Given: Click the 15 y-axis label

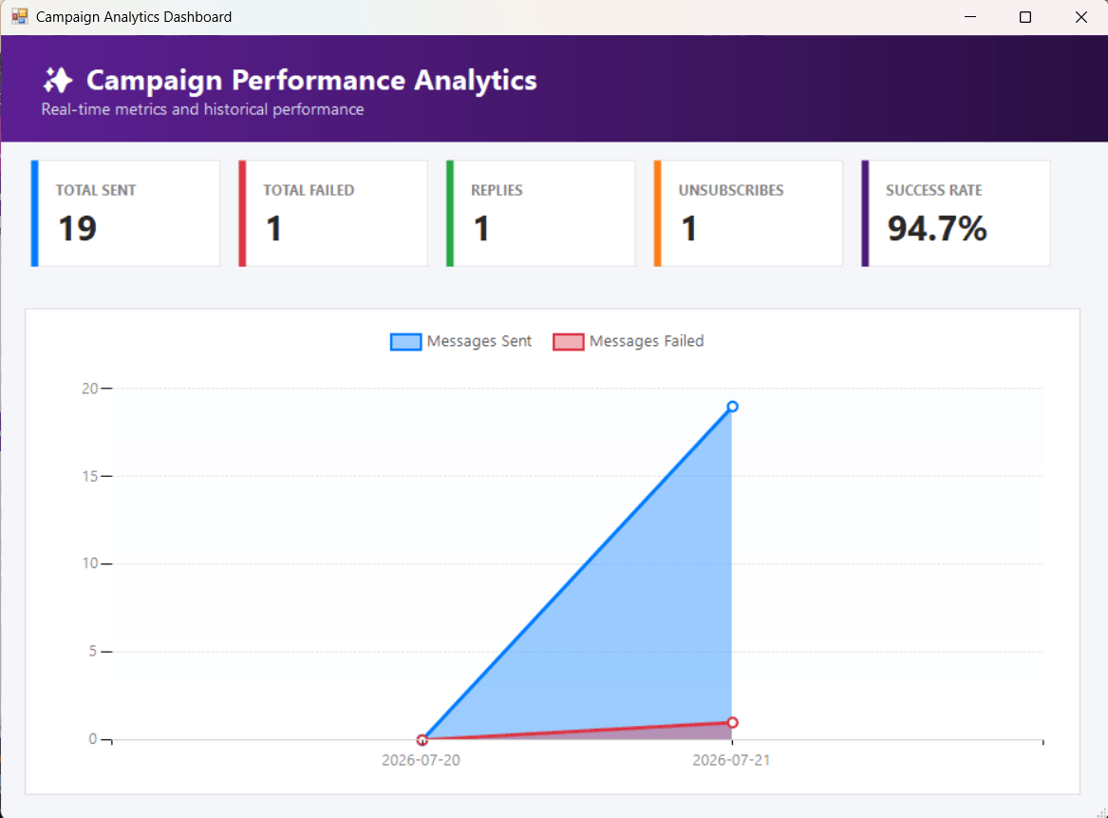Looking at the screenshot, I should pyautogui.click(x=90, y=476).
